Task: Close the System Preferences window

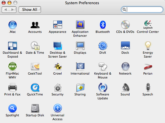Action: (x=4, y=3)
